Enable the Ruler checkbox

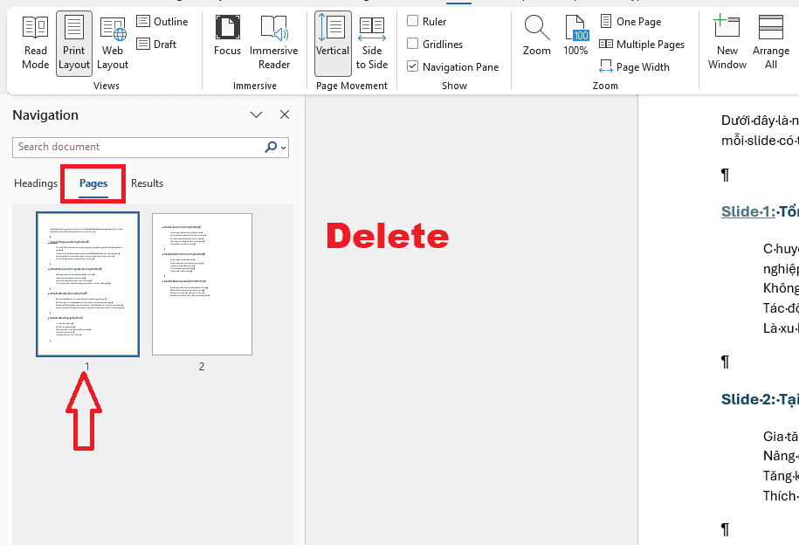pos(413,21)
